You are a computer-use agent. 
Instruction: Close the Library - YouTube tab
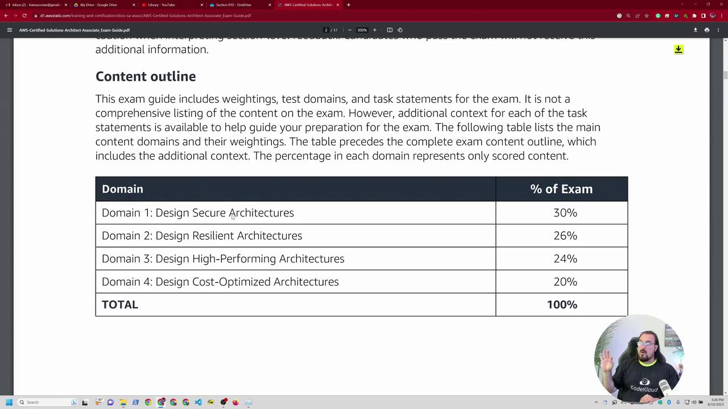point(201,5)
